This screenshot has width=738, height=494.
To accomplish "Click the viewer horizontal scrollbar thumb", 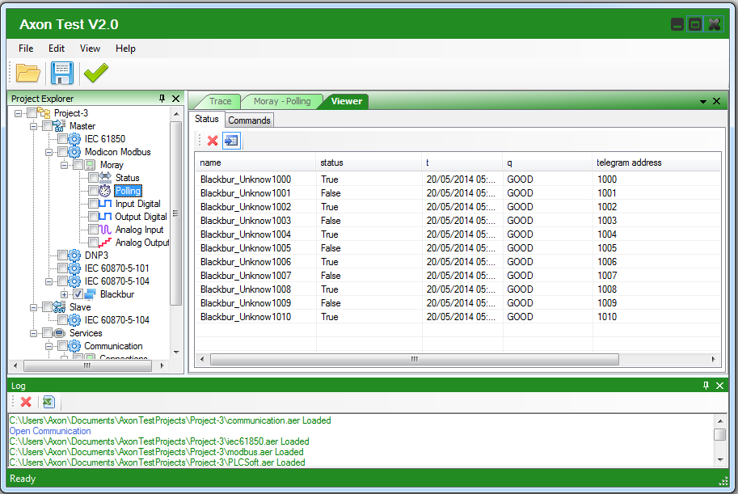I will (414, 359).
